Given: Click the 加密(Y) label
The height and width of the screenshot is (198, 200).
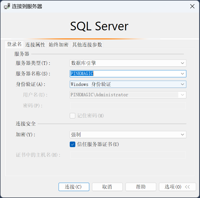Looking at the screenshot, I should pyautogui.click(x=25, y=135).
